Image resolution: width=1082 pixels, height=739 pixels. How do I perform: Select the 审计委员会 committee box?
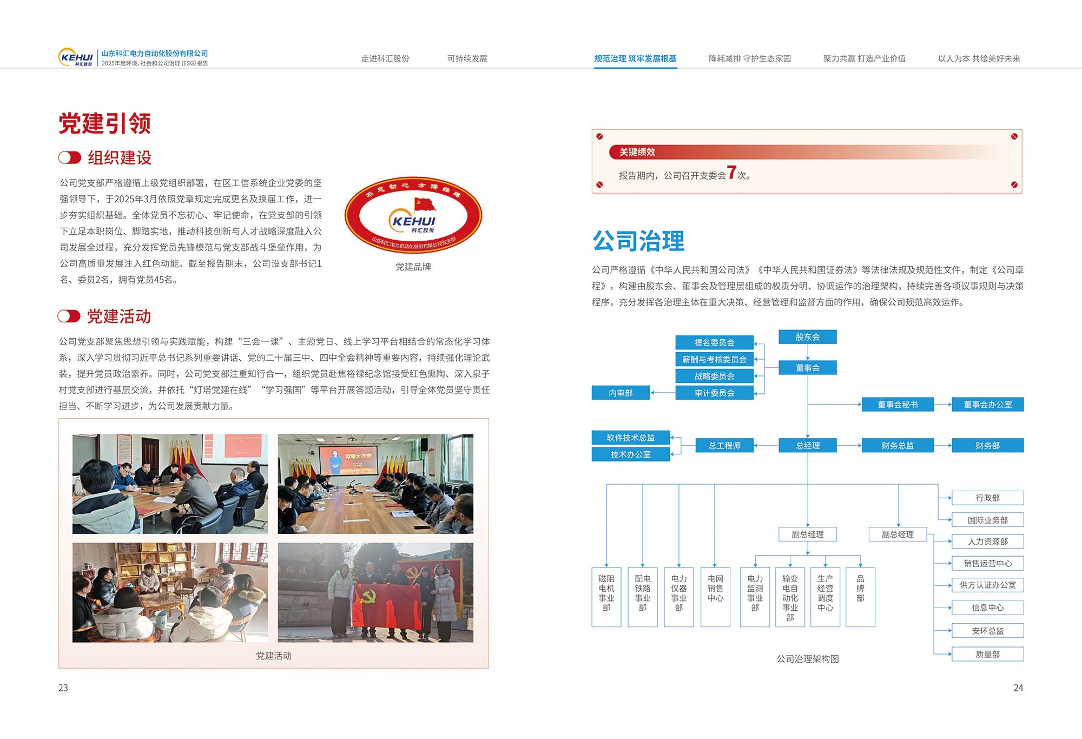click(x=714, y=393)
